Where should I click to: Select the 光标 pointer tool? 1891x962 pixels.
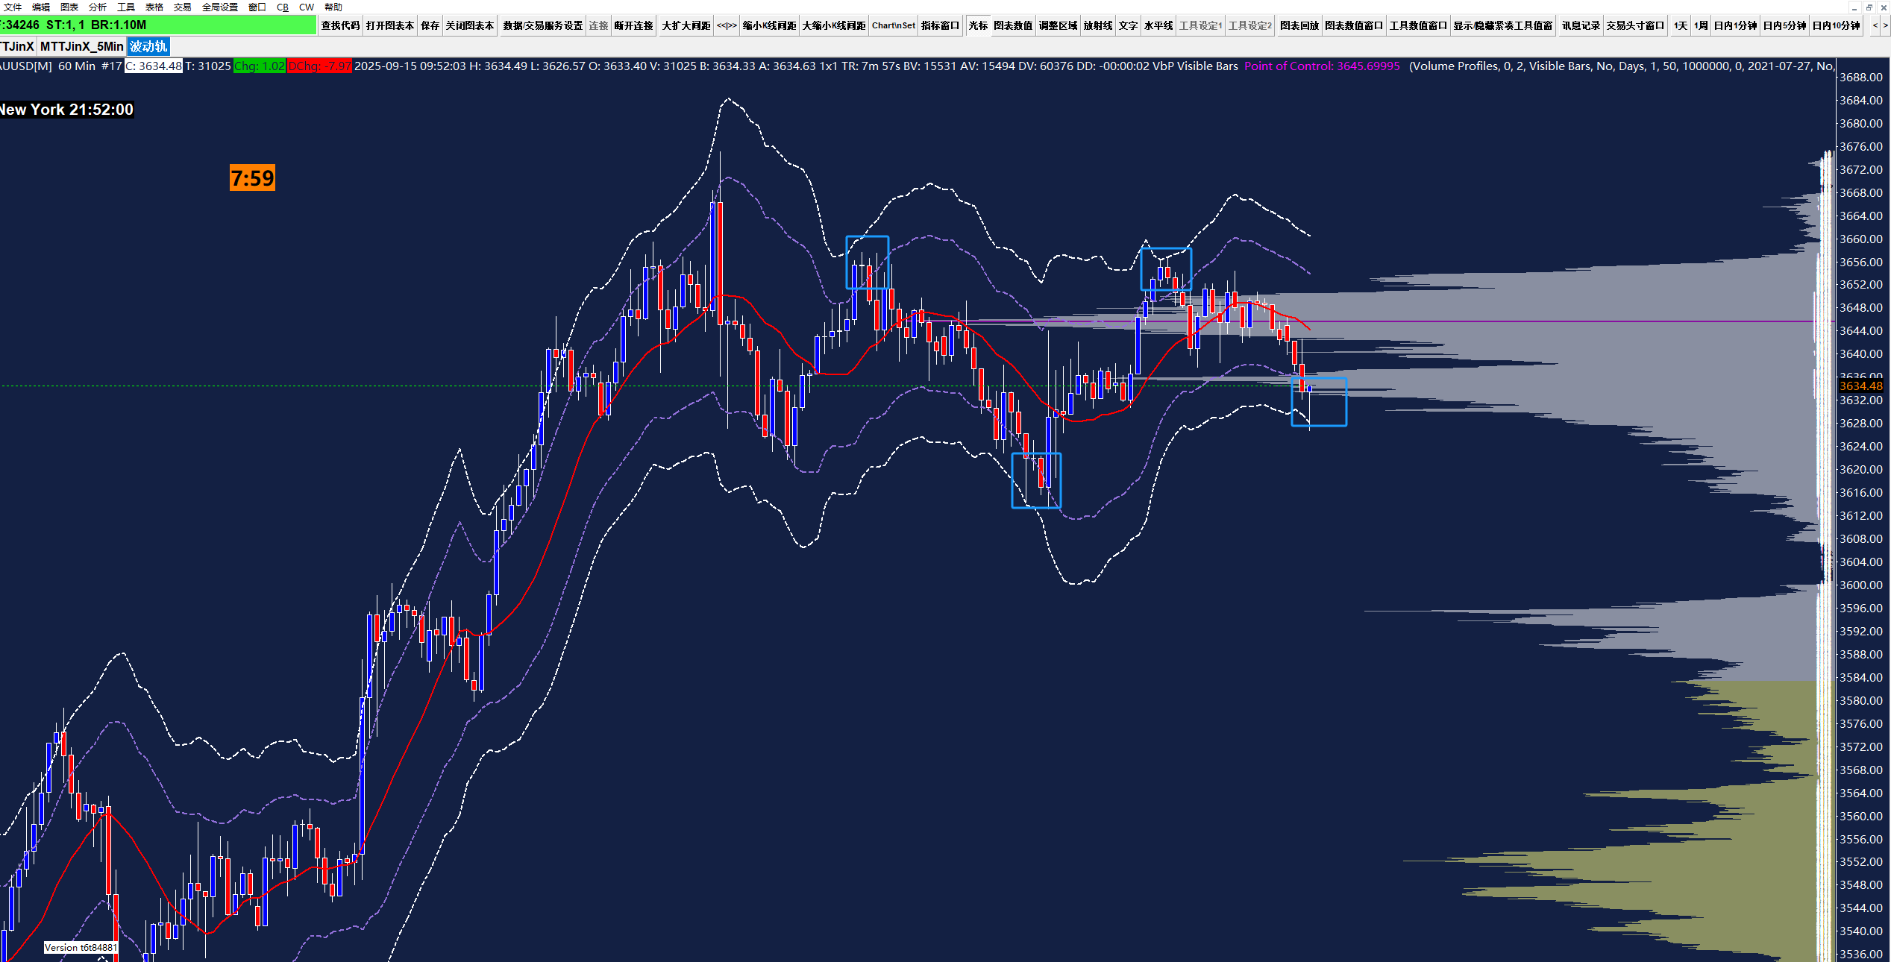pyautogui.click(x=978, y=25)
